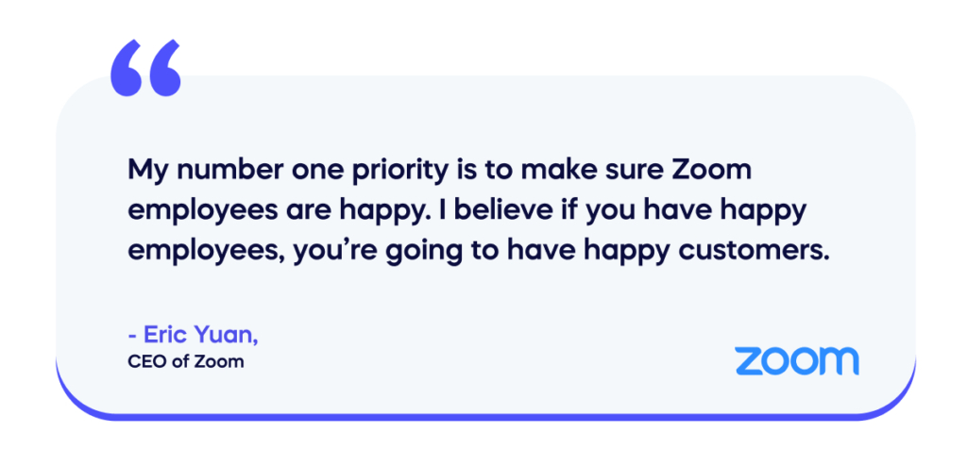
Task: Click the word number in the first line
Action: (212, 170)
